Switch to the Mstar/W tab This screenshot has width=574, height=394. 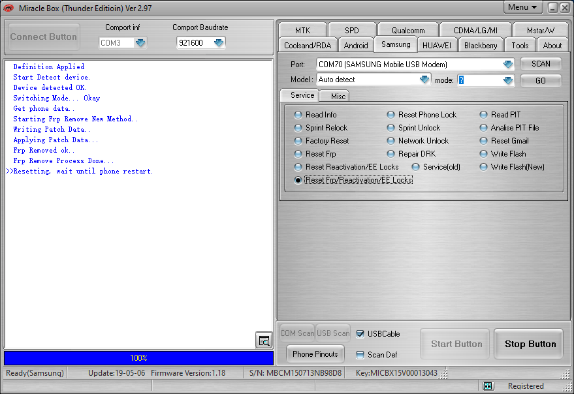541,30
